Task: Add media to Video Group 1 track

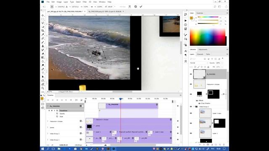Action: [x=178, y=140]
